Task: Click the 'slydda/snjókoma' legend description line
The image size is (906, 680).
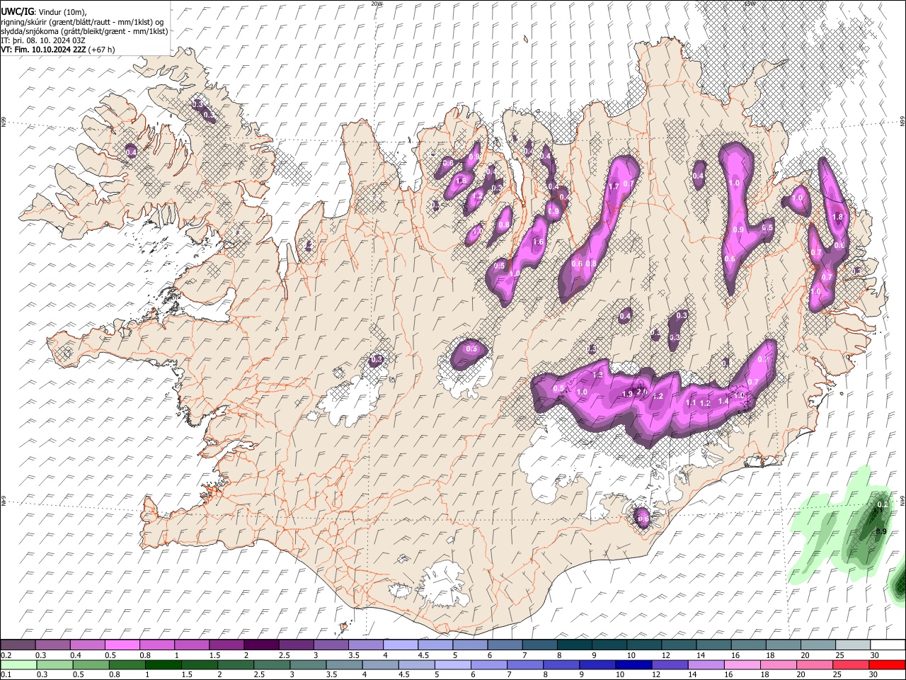Action: [84, 31]
